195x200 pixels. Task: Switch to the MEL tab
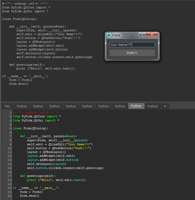coord(8,106)
